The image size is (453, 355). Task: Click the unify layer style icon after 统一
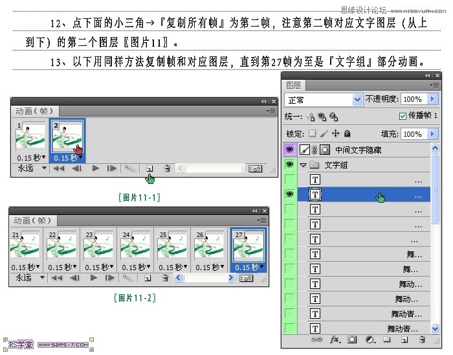coord(334,117)
